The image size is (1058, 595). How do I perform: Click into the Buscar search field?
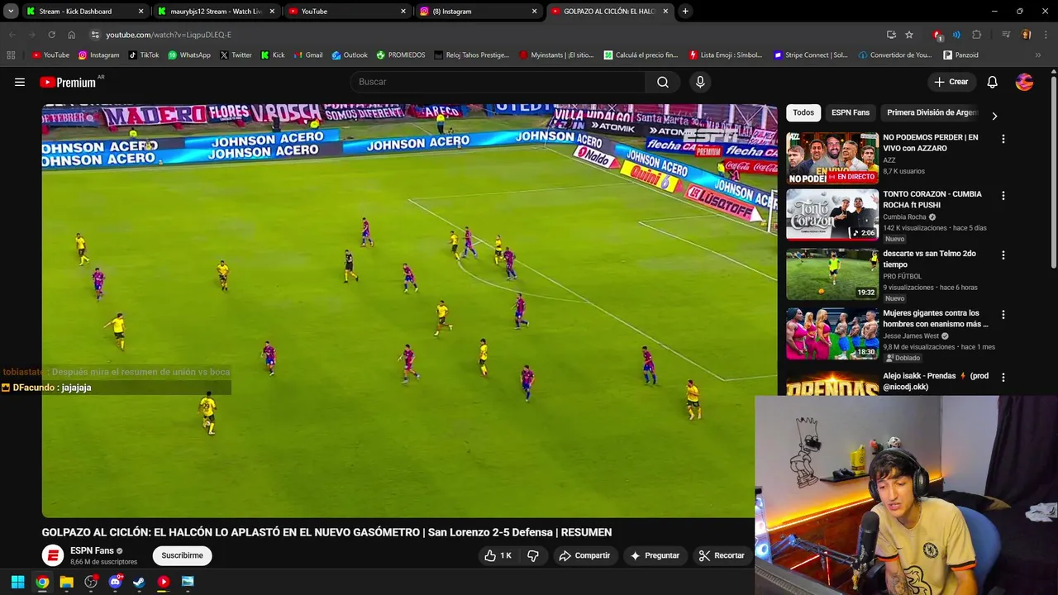498,82
